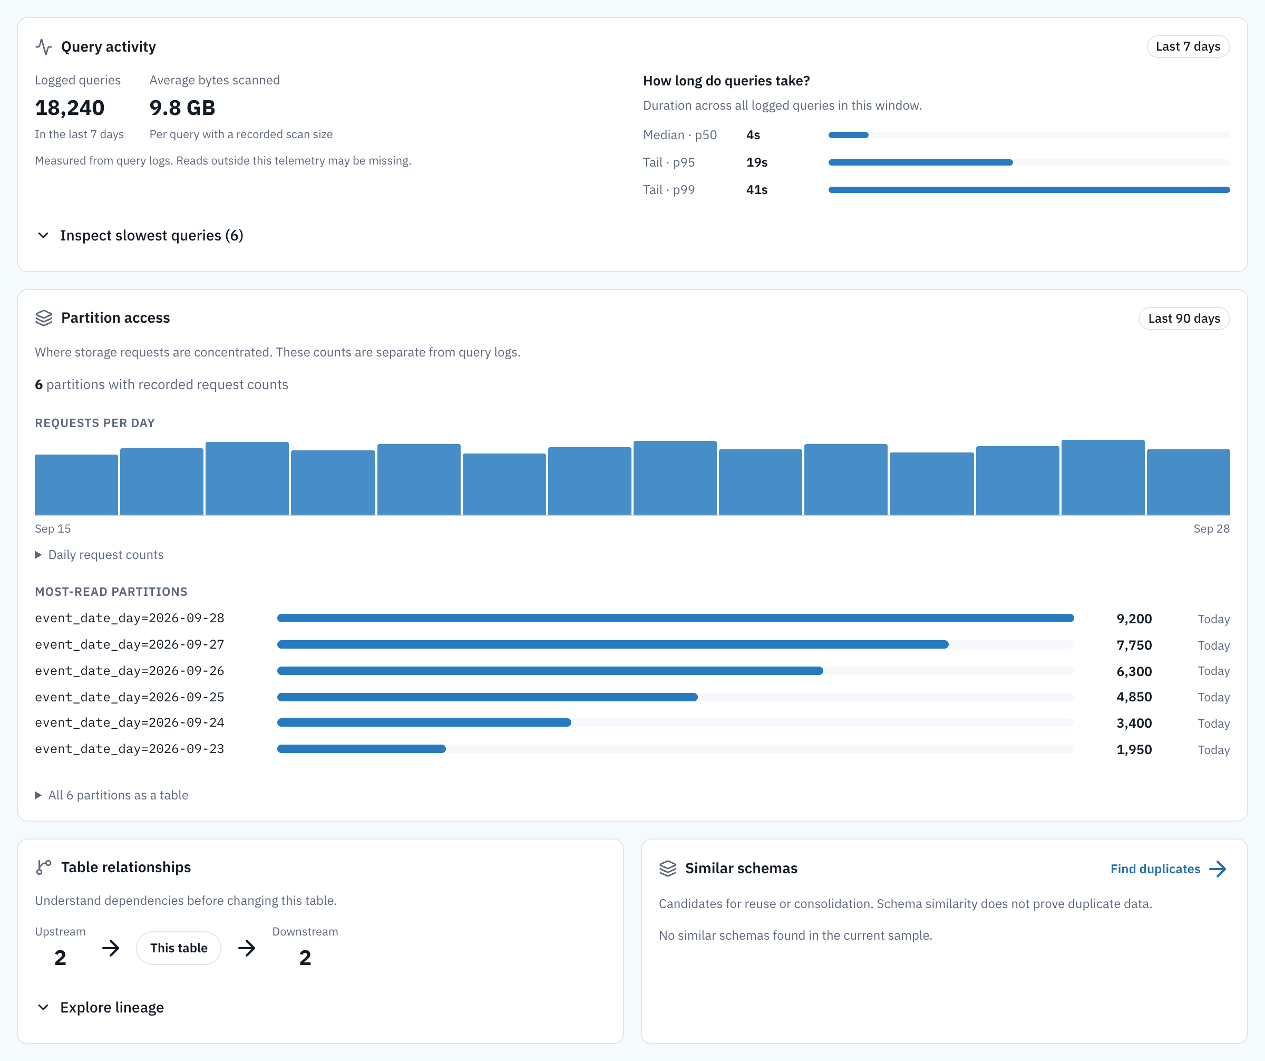The width and height of the screenshot is (1265, 1061).
Task: Expand All 6 partitions as a table
Action: (111, 795)
